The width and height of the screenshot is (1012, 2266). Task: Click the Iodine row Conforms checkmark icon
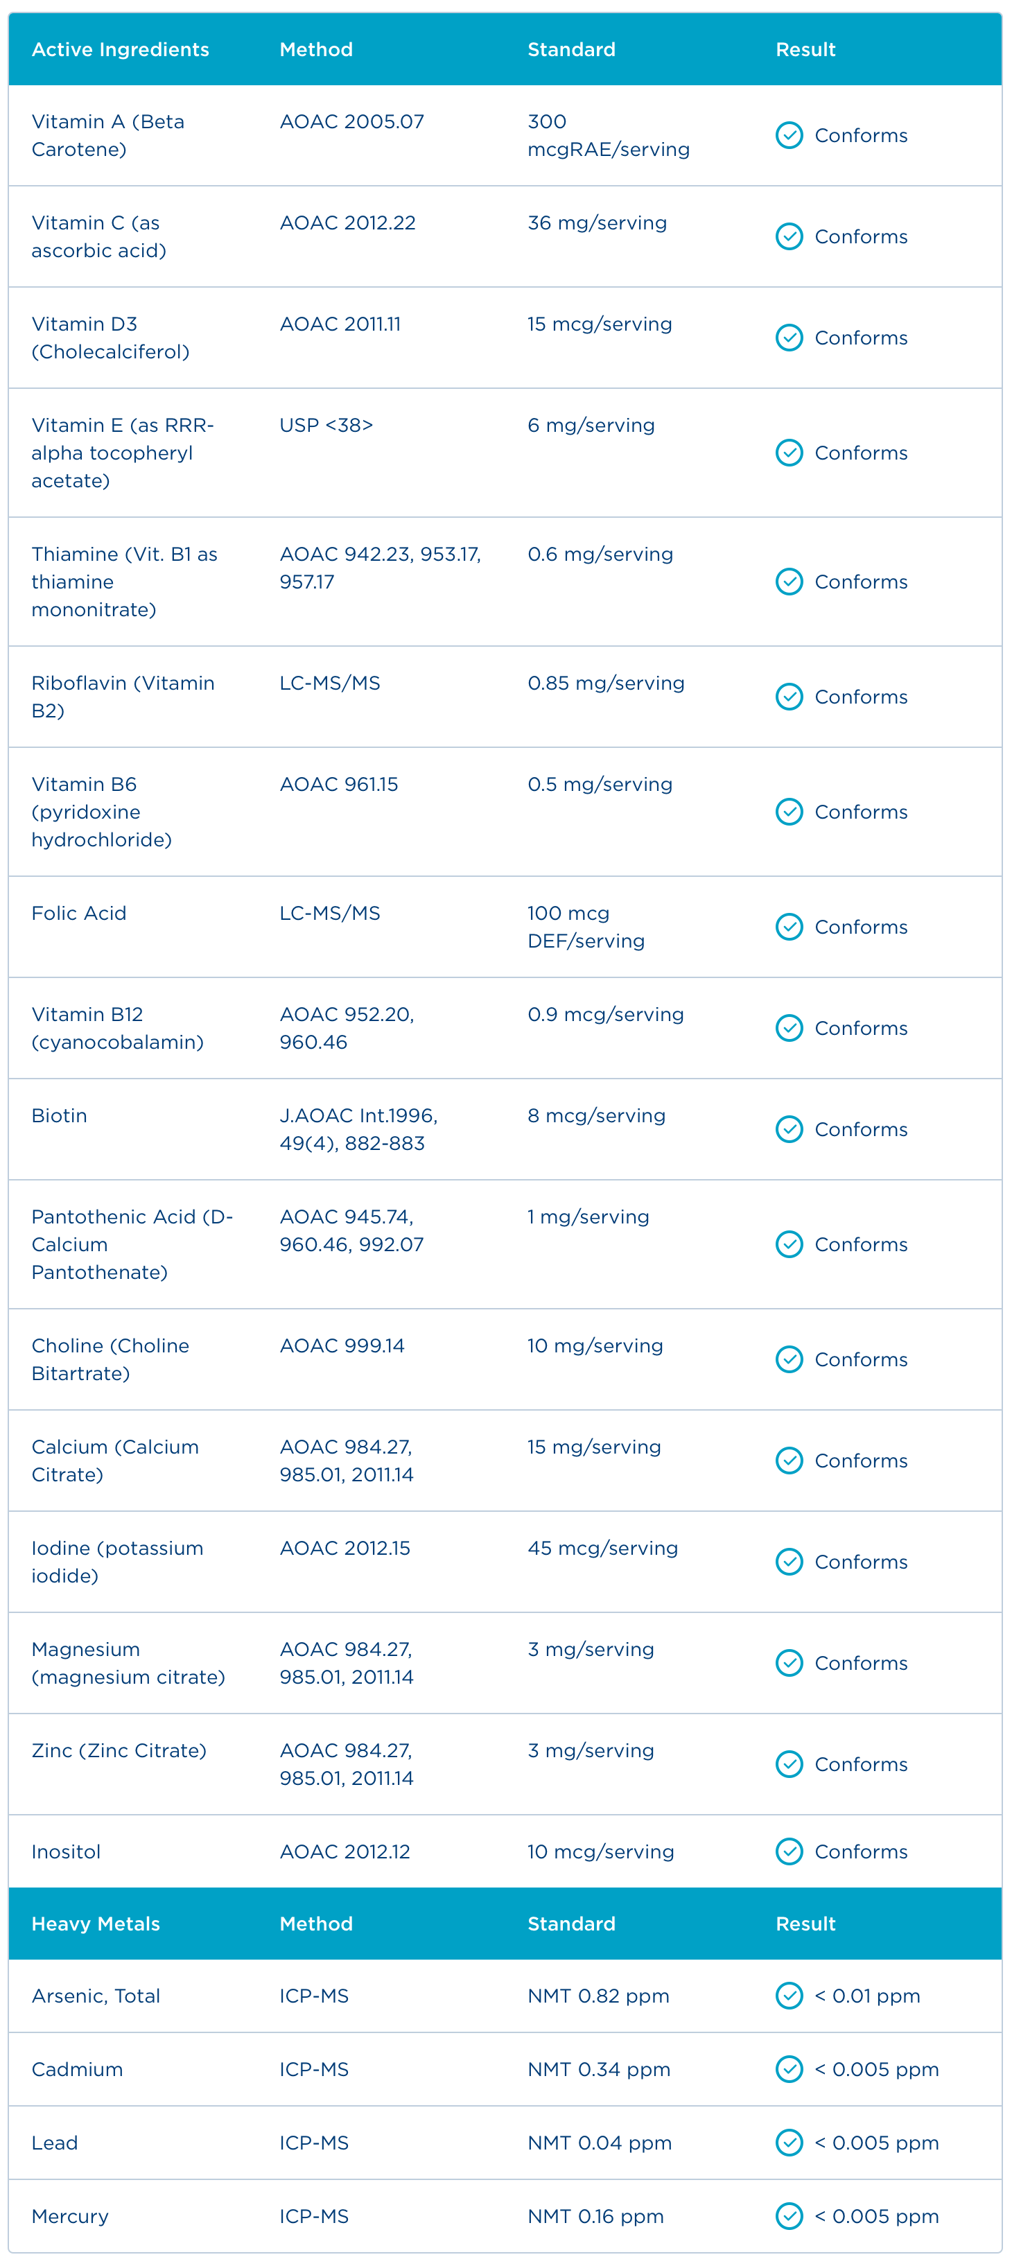789,1562
